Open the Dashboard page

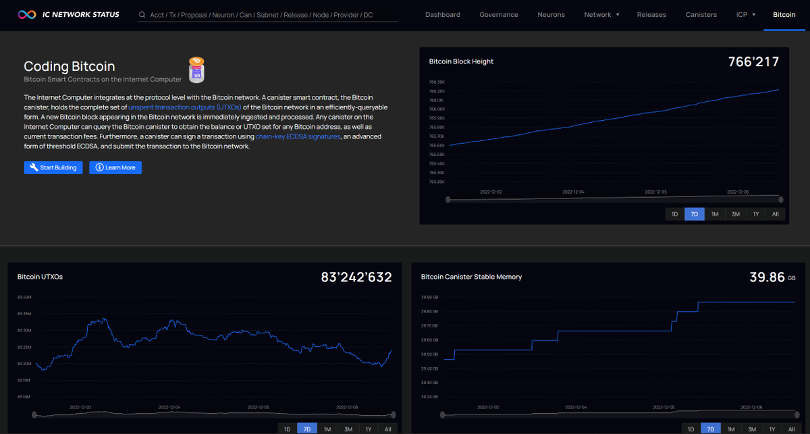(x=443, y=15)
